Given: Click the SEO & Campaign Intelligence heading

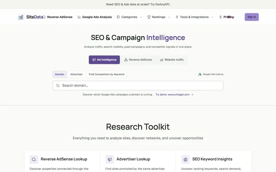Looking at the screenshot, I should click(x=138, y=37).
